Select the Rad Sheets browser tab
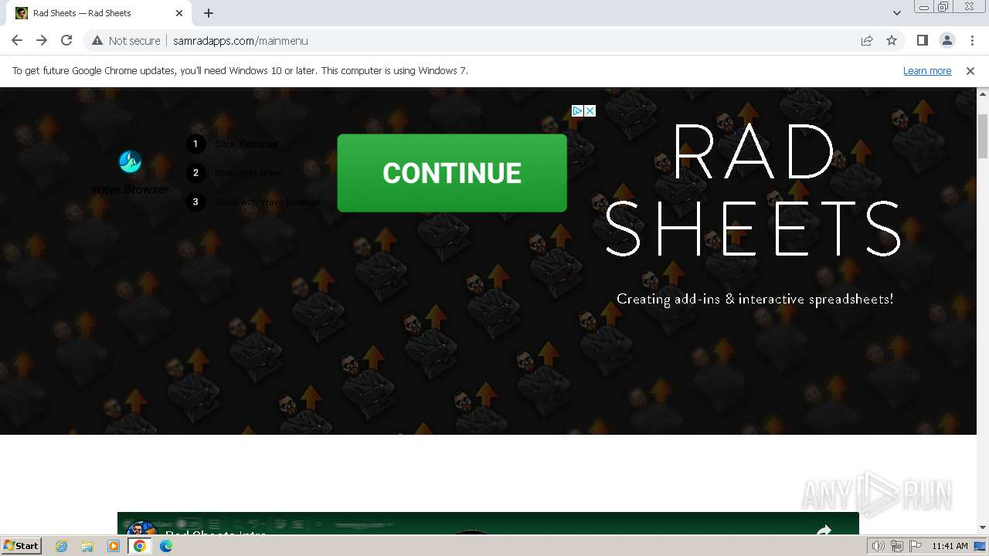This screenshot has height=556, width=989. pyautogui.click(x=99, y=13)
